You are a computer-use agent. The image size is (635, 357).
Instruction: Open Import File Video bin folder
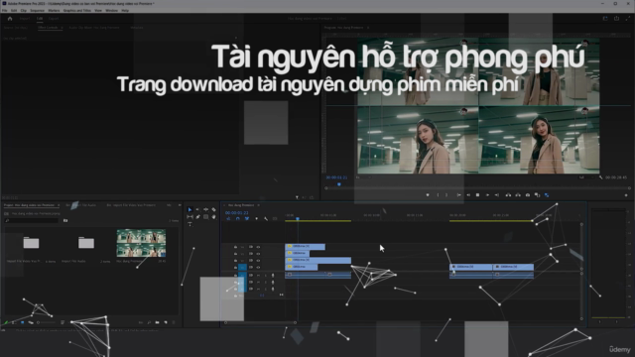31,243
